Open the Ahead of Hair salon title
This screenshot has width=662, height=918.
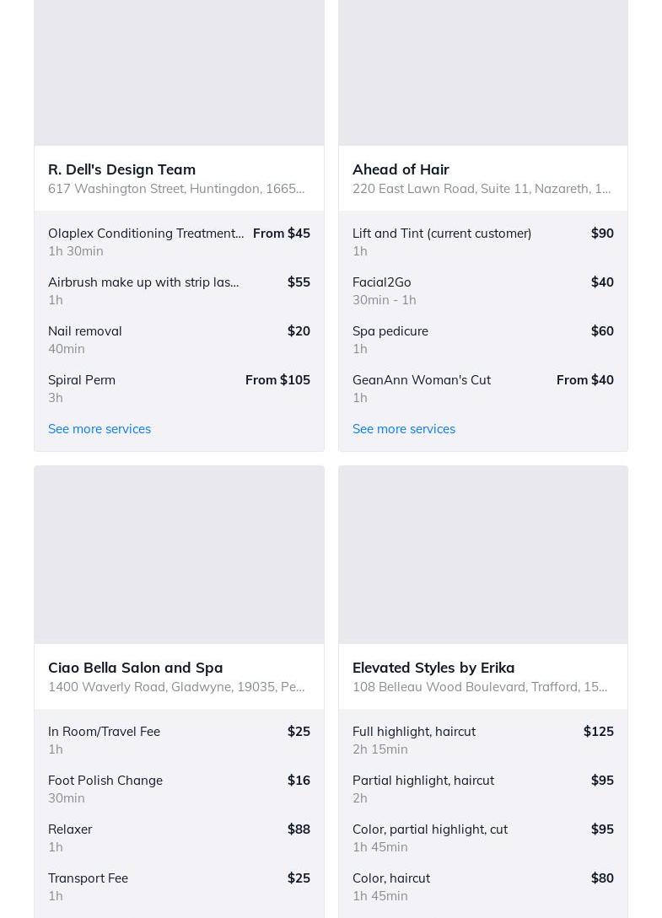[x=401, y=169]
